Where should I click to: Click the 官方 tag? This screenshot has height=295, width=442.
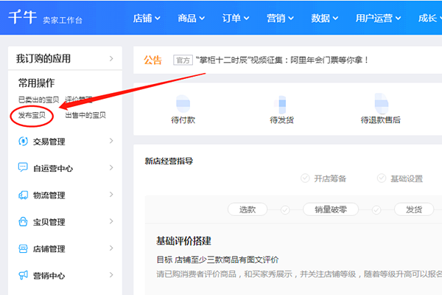[x=183, y=60]
